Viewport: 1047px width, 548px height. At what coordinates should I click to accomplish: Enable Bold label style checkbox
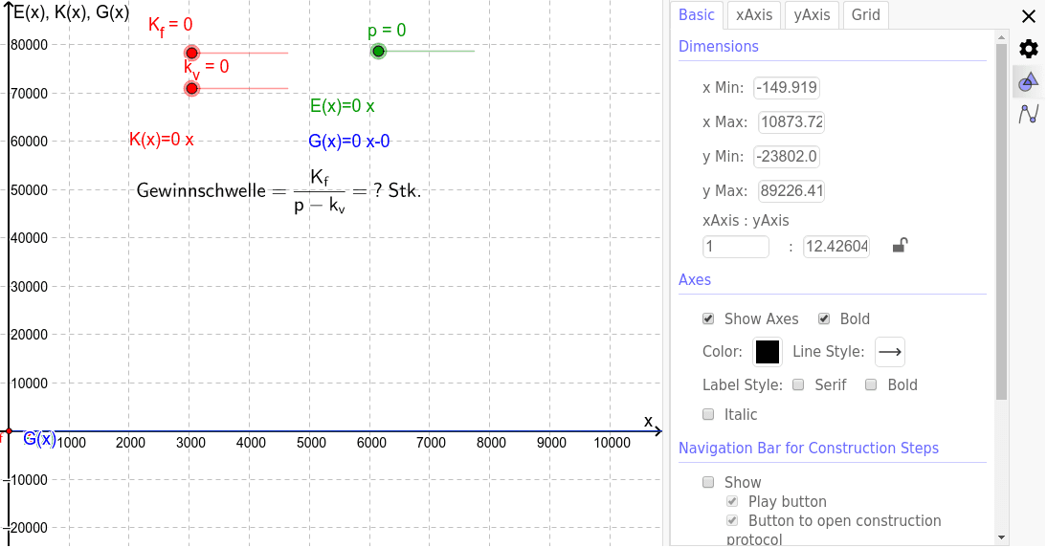871,384
